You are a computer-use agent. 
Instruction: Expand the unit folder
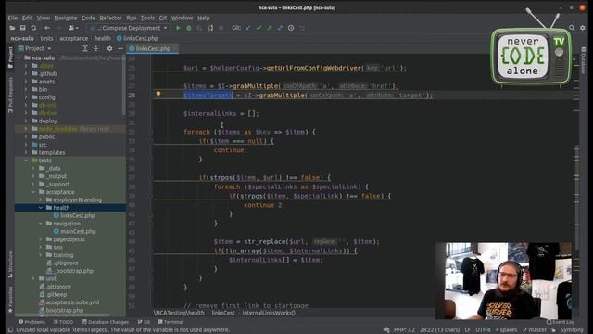tap(33, 278)
